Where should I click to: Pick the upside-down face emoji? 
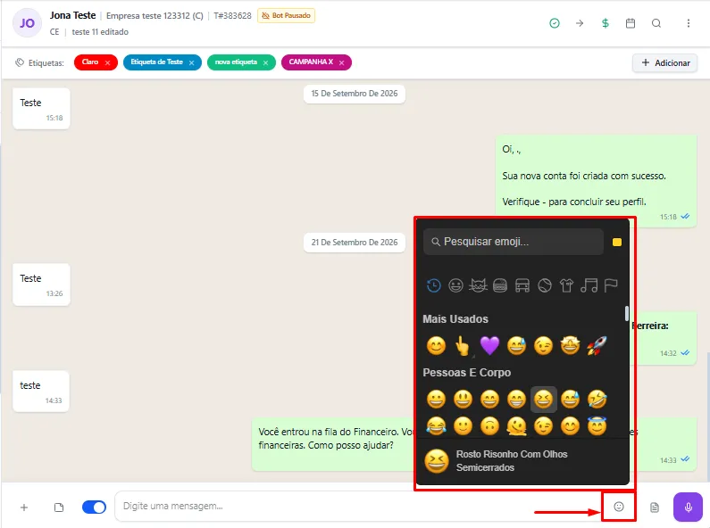[x=489, y=425]
